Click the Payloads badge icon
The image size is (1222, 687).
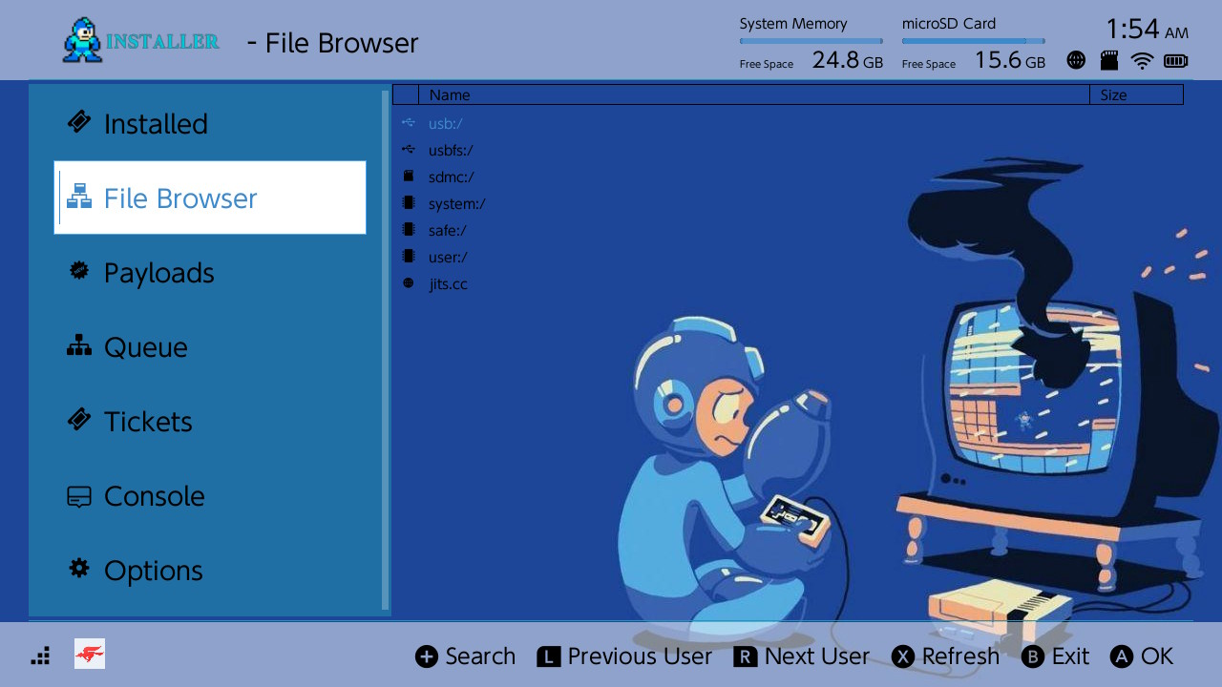[x=79, y=271]
